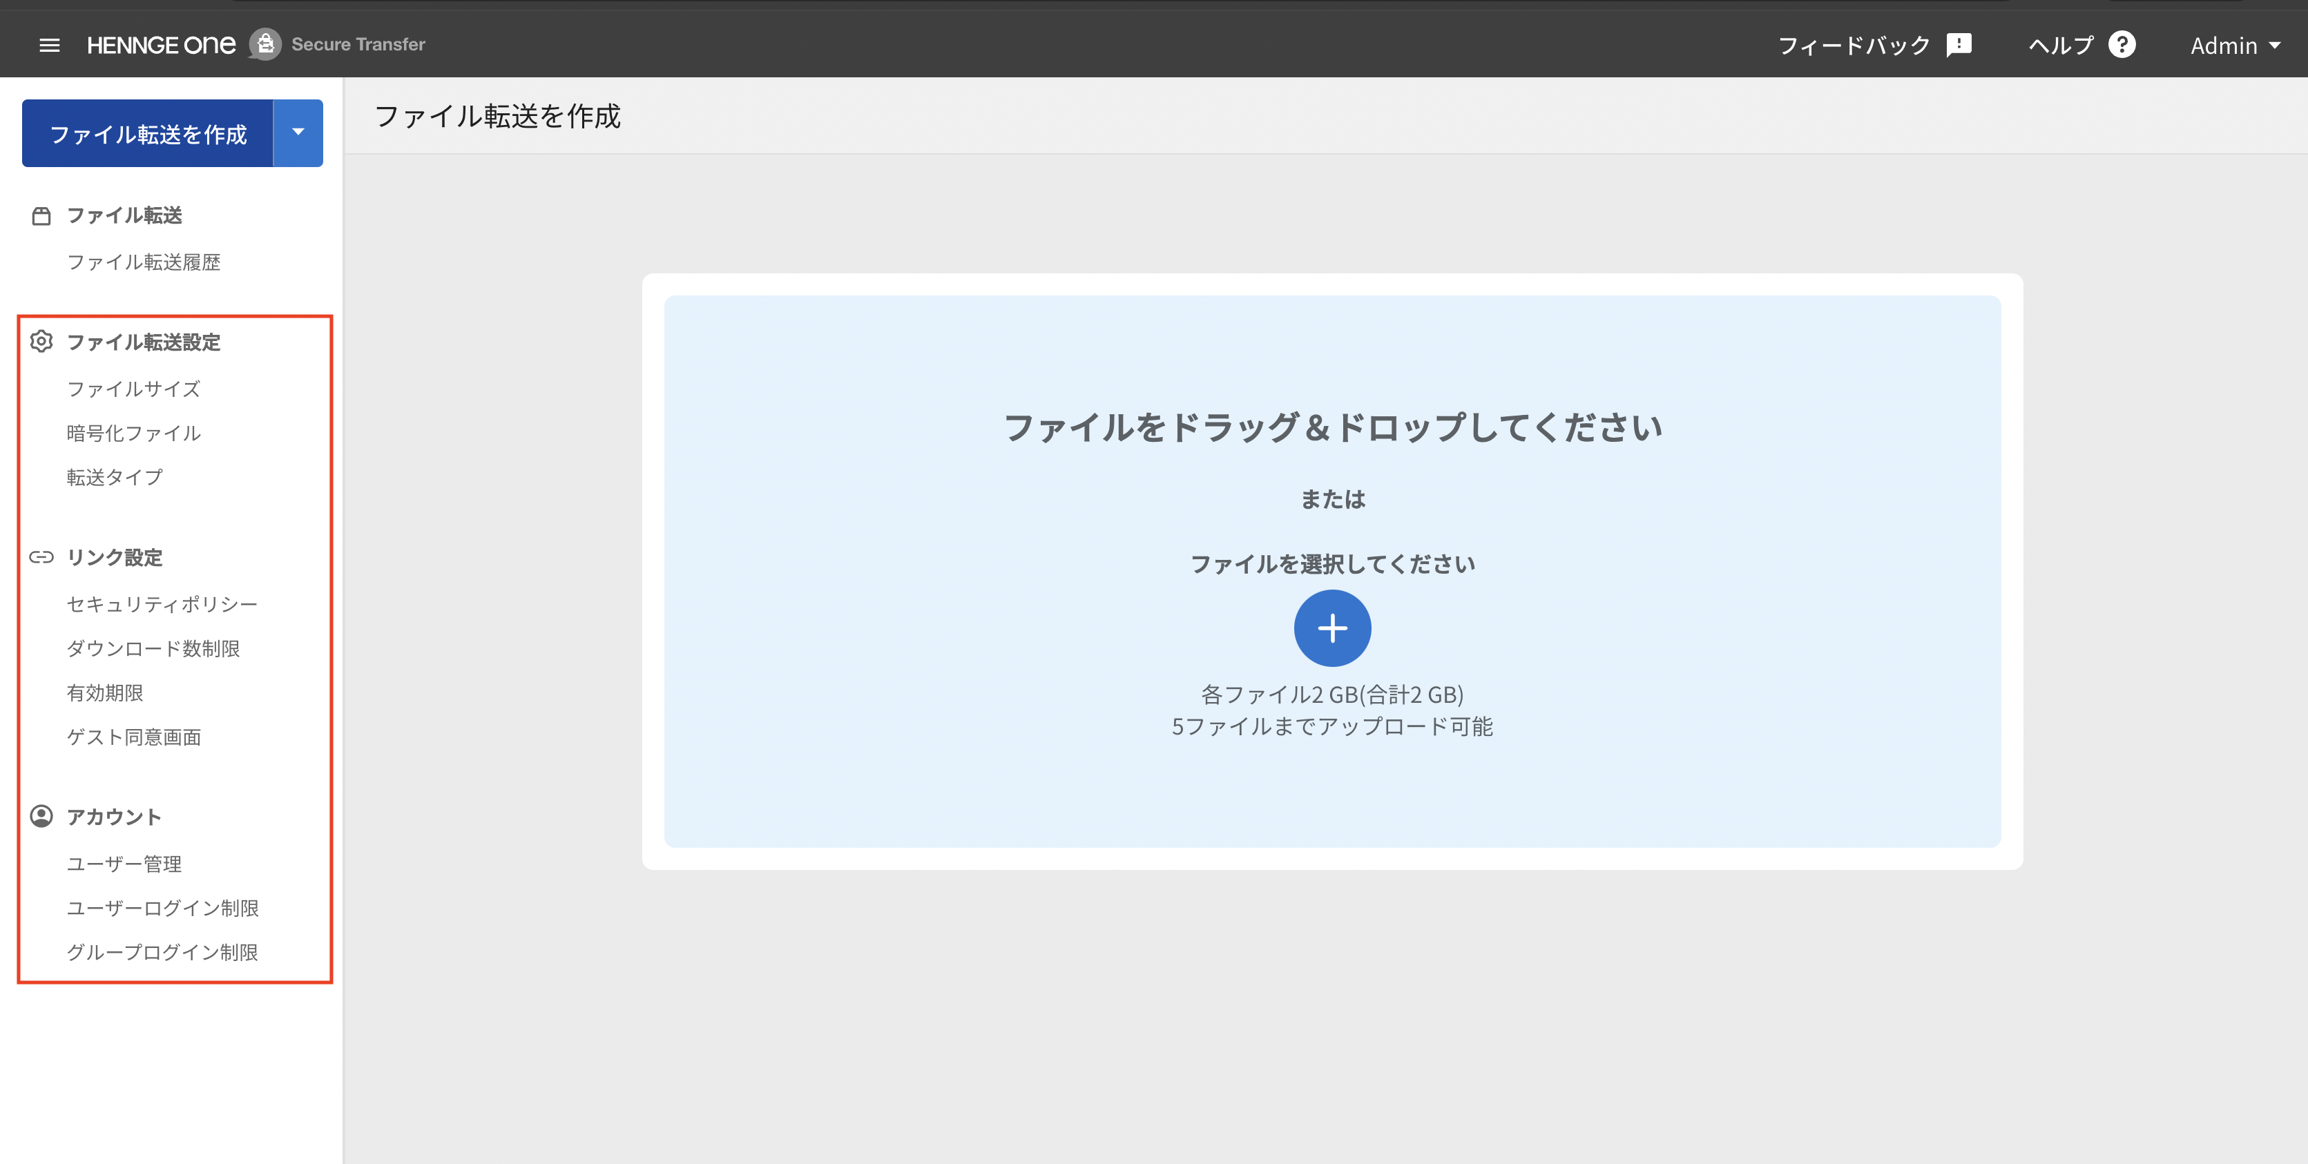
Task: Open ユーザーログイン制限 page
Action: [162, 908]
